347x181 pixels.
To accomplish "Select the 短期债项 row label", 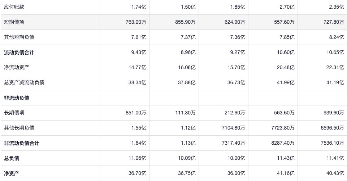I will tap(14, 22).
